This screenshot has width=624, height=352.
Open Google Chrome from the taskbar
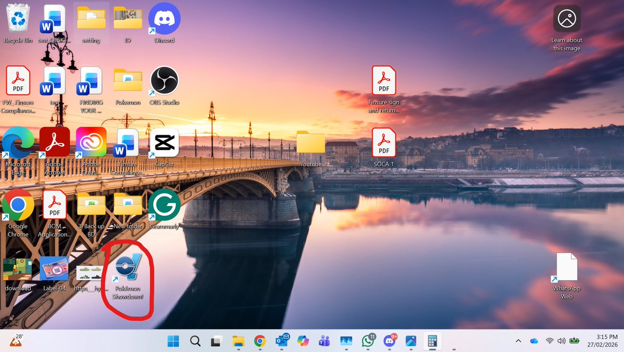(260, 341)
